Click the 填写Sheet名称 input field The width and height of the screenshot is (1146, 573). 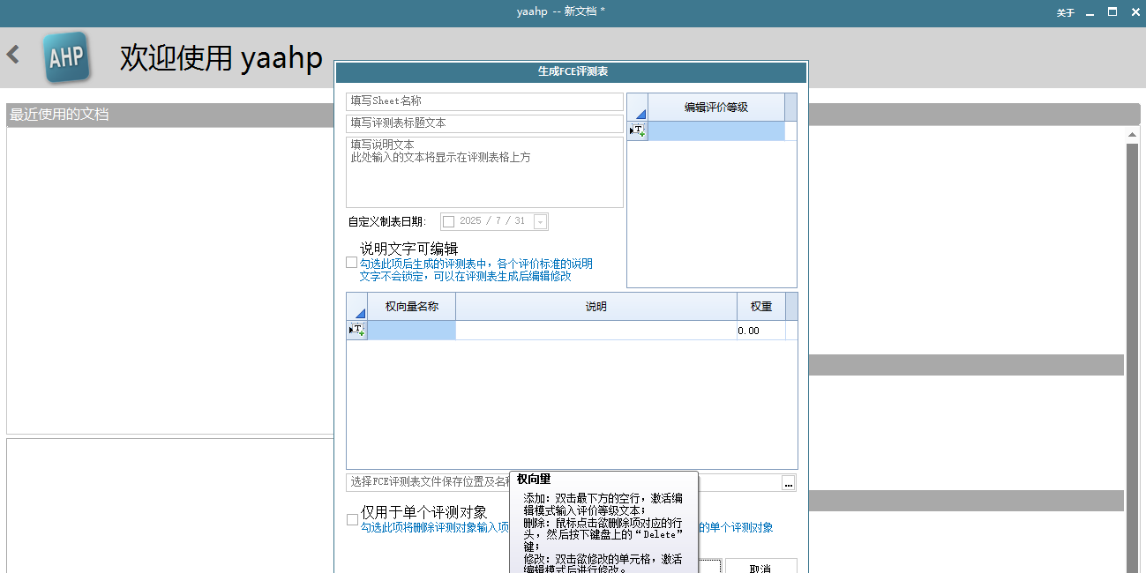(484, 101)
